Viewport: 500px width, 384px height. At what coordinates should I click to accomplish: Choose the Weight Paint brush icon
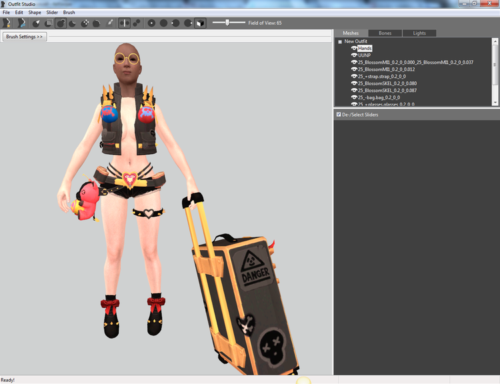pos(109,23)
